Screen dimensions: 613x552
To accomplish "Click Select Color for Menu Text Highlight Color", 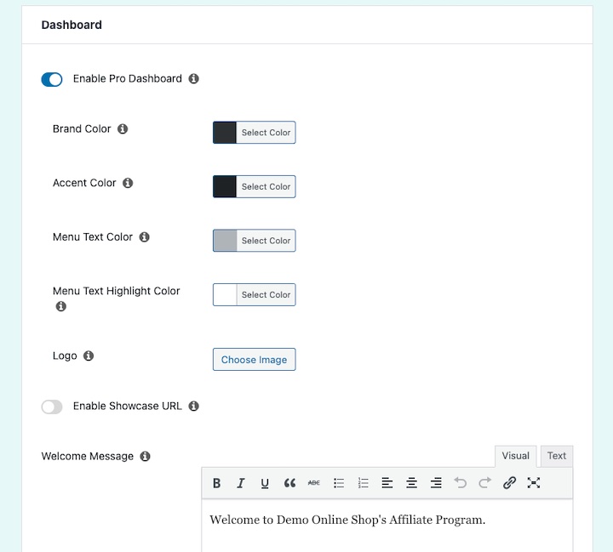I will click(266, 294).
